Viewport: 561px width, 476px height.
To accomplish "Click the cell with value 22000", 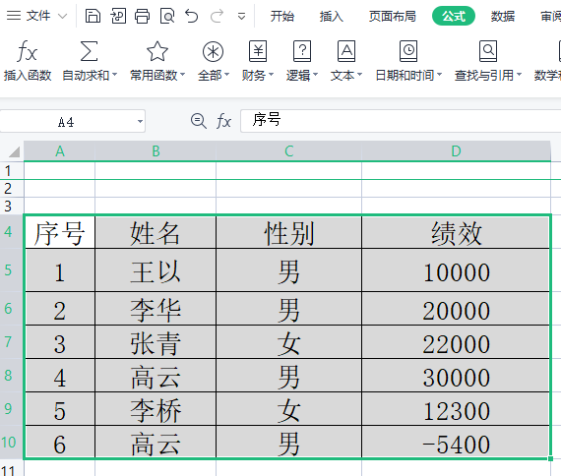I will (456, 342).
